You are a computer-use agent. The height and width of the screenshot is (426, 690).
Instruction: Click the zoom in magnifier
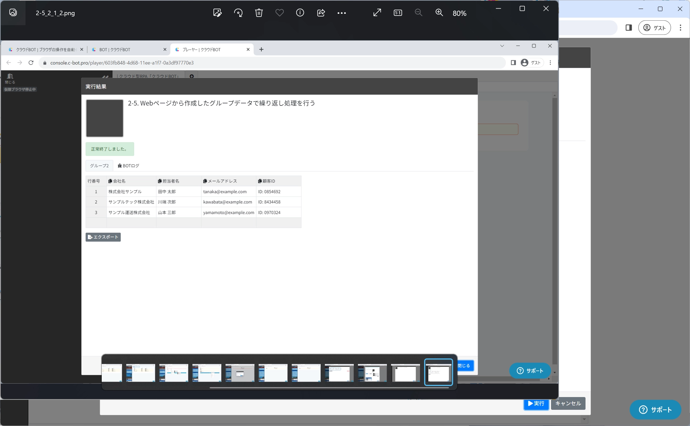coord(439,13)
